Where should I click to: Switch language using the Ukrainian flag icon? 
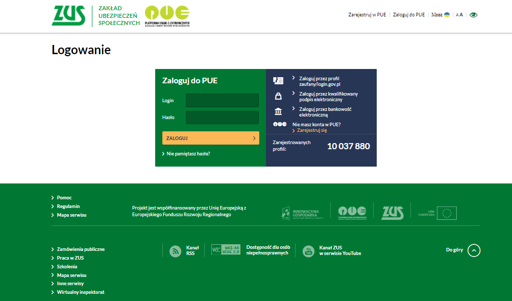tap(447, 15)
